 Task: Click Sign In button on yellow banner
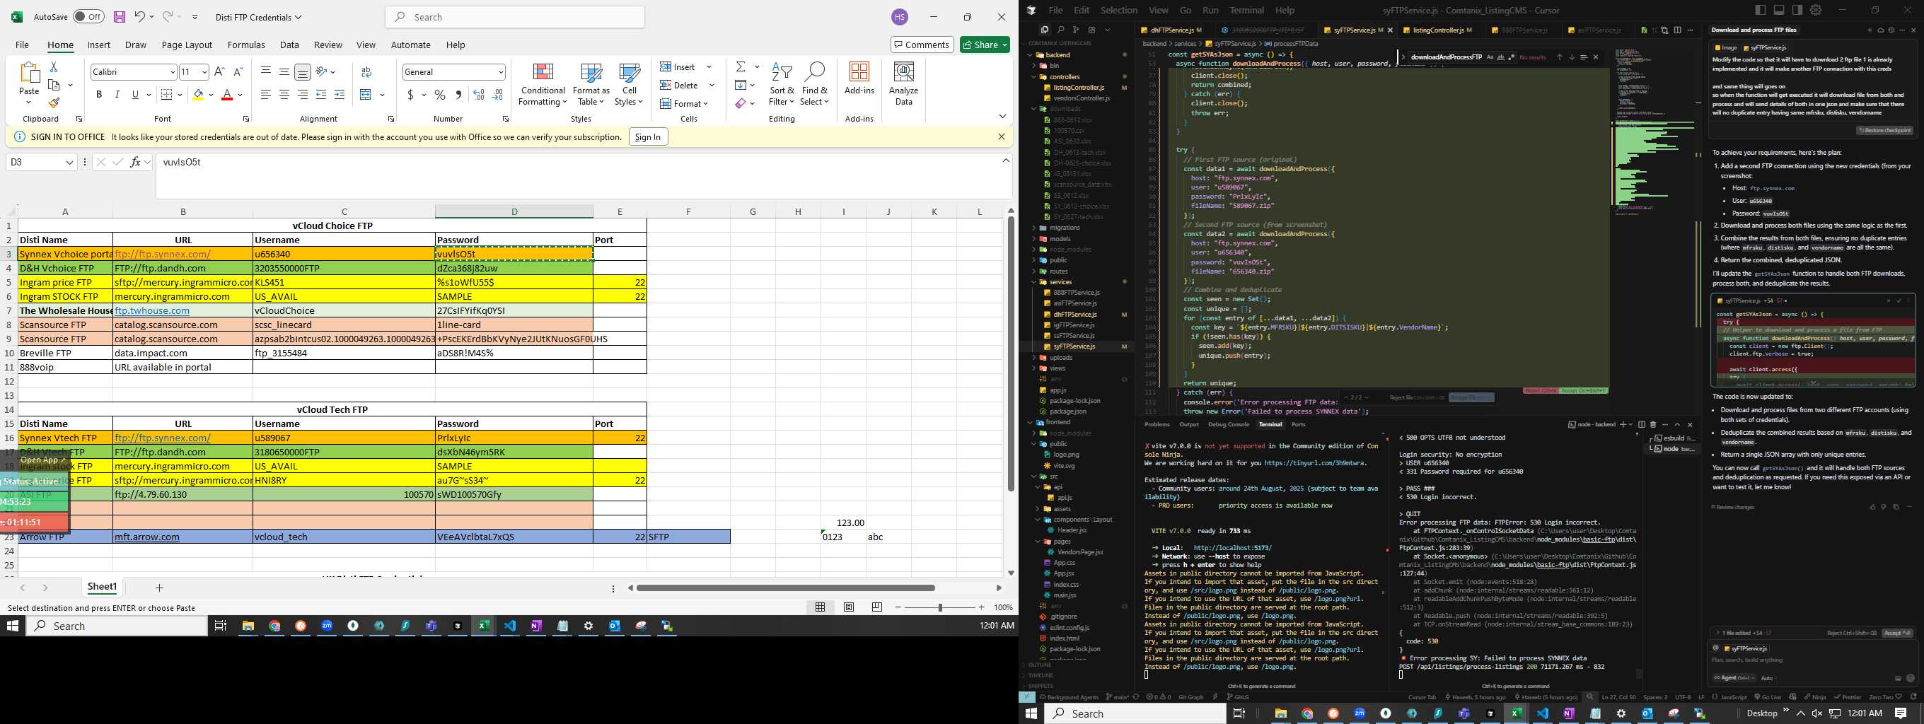click(x=647, y=136)
